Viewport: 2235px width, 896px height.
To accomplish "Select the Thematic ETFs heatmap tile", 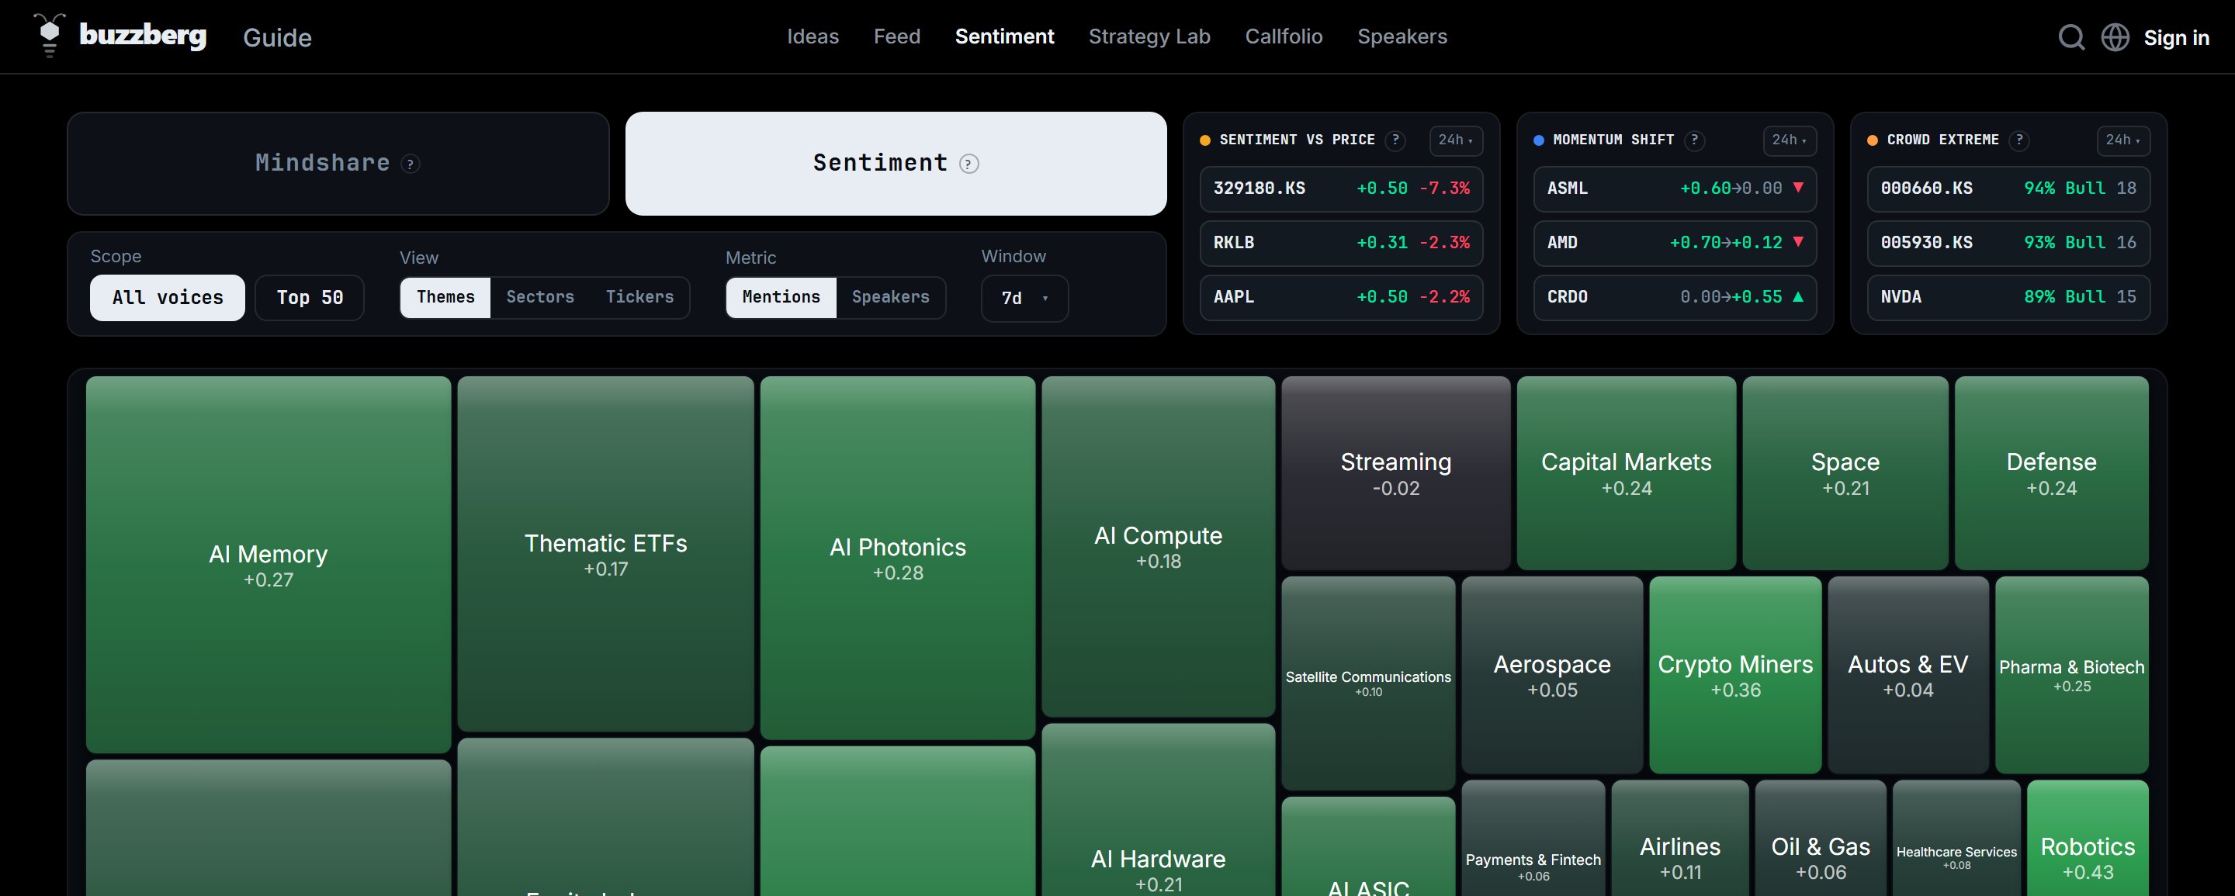I will [x=605, y=553].
